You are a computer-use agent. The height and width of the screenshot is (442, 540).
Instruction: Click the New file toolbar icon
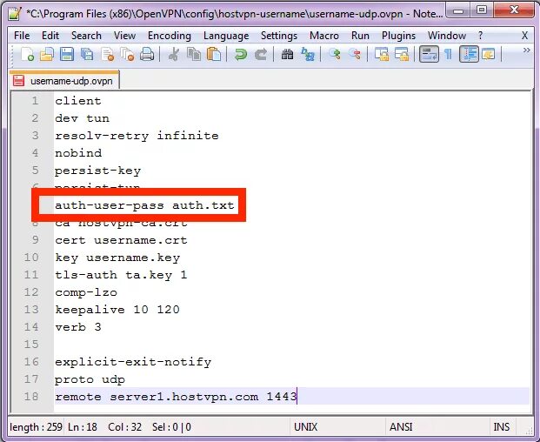click(27, 55)
